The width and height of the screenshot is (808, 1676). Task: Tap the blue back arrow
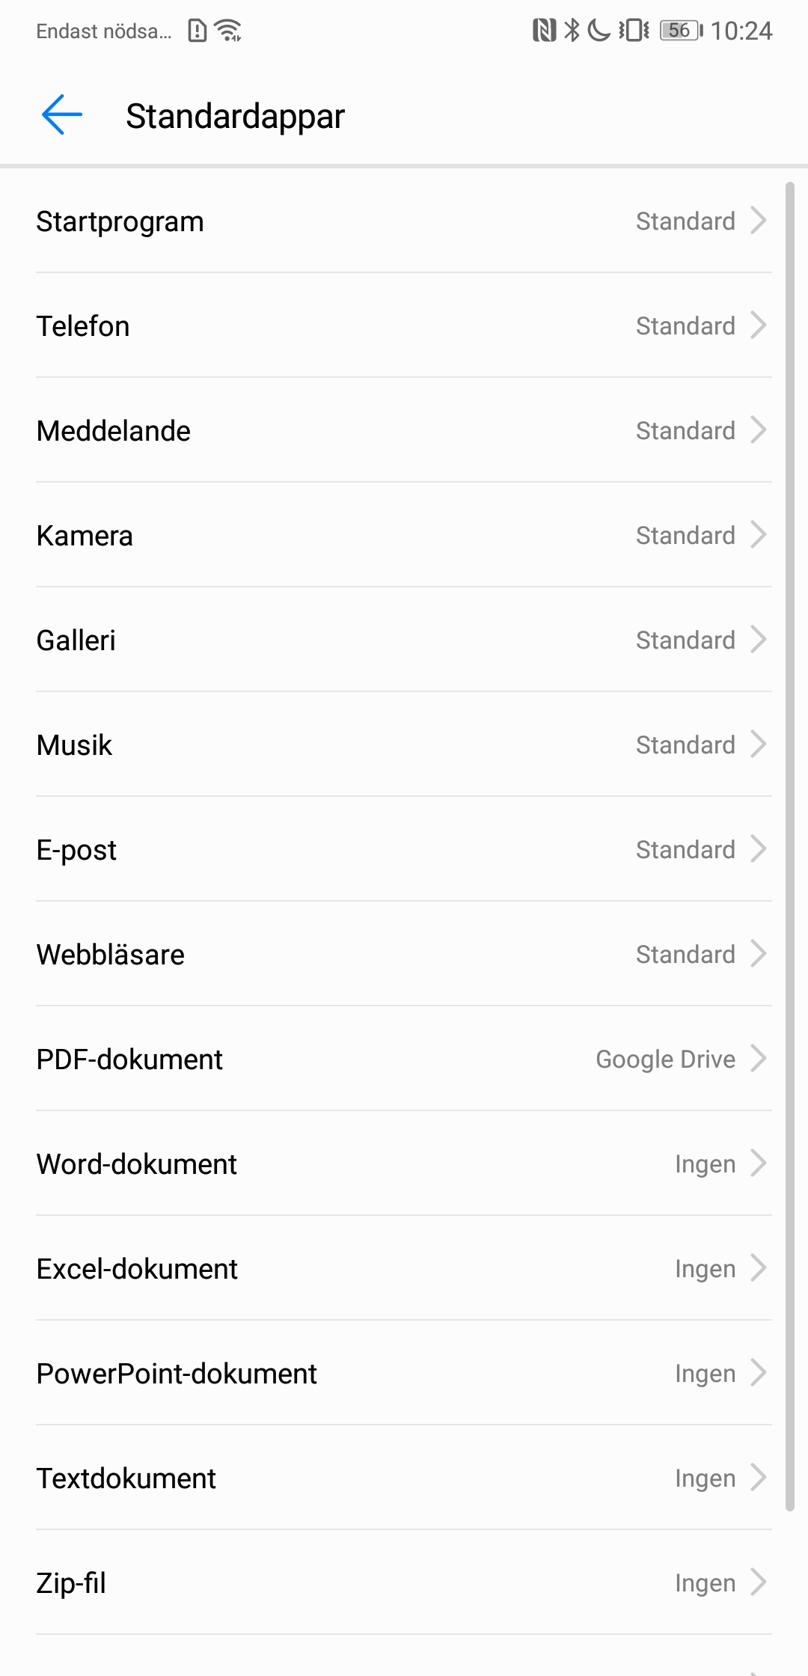click(x=62, y=115)
